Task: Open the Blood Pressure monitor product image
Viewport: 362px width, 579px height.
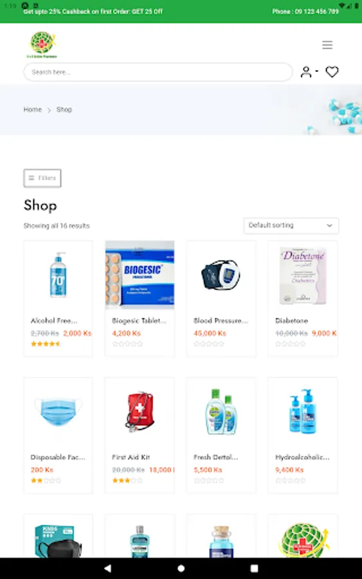Action: pos(221,275)
